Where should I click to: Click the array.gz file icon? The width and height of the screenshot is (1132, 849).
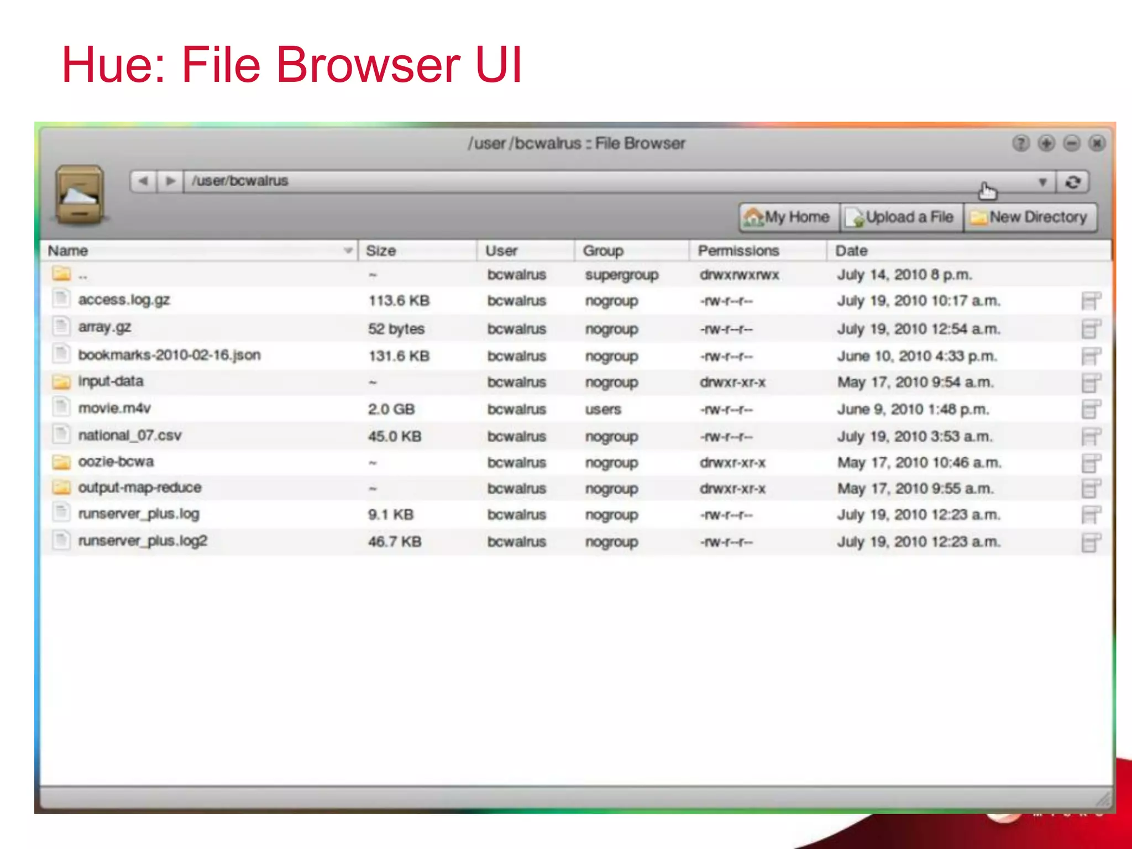point(61,326)
